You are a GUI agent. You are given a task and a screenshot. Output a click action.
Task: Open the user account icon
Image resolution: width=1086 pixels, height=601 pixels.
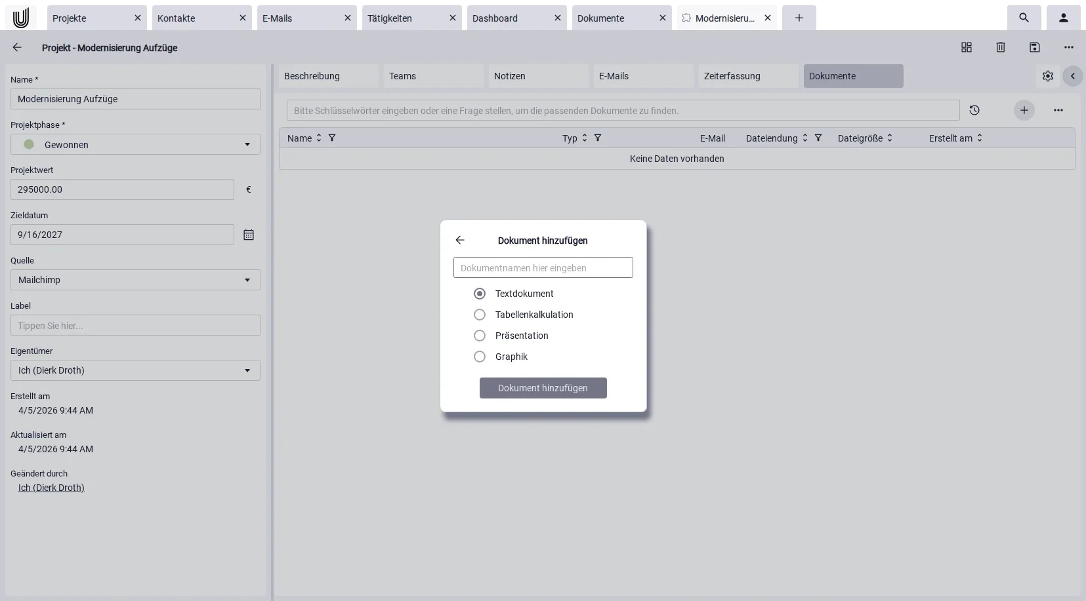point(1064,18)
